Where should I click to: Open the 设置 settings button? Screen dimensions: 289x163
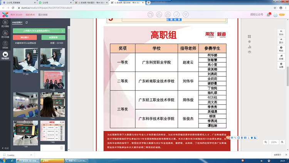coord(281,65)
